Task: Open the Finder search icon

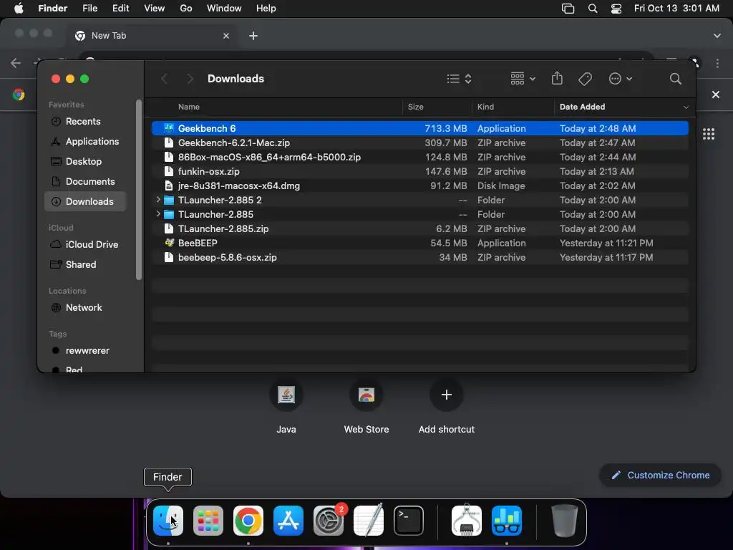Action: [x=675, y=79]
